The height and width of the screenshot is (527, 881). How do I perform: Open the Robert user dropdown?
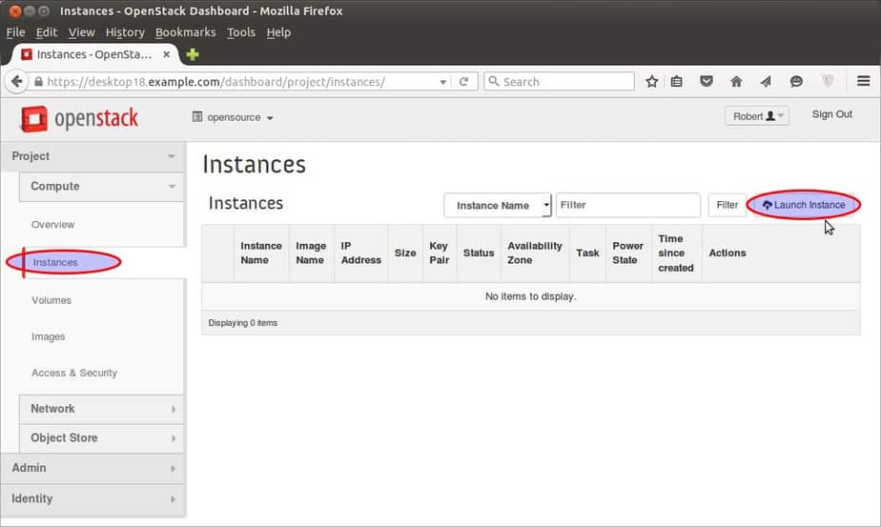pyautogui.click(x=757, y=115)
